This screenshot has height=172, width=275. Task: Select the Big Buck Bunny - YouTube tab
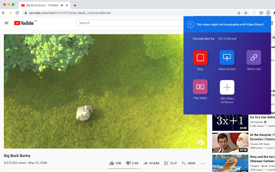pyautogui.click(x=44, y=6)
